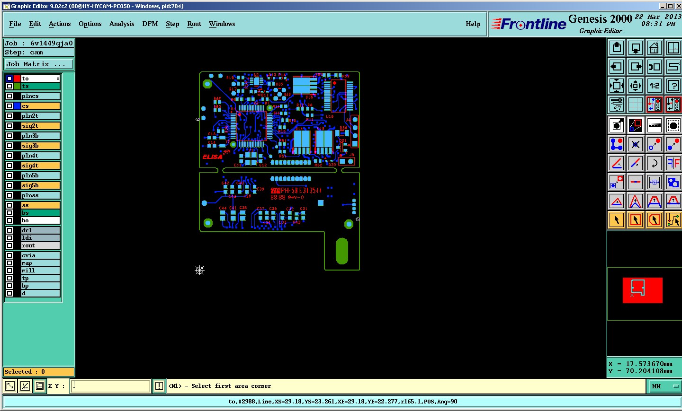682x411 pixels.
Task: Click the green swatch of layer 'ts'
Action: 17,86
